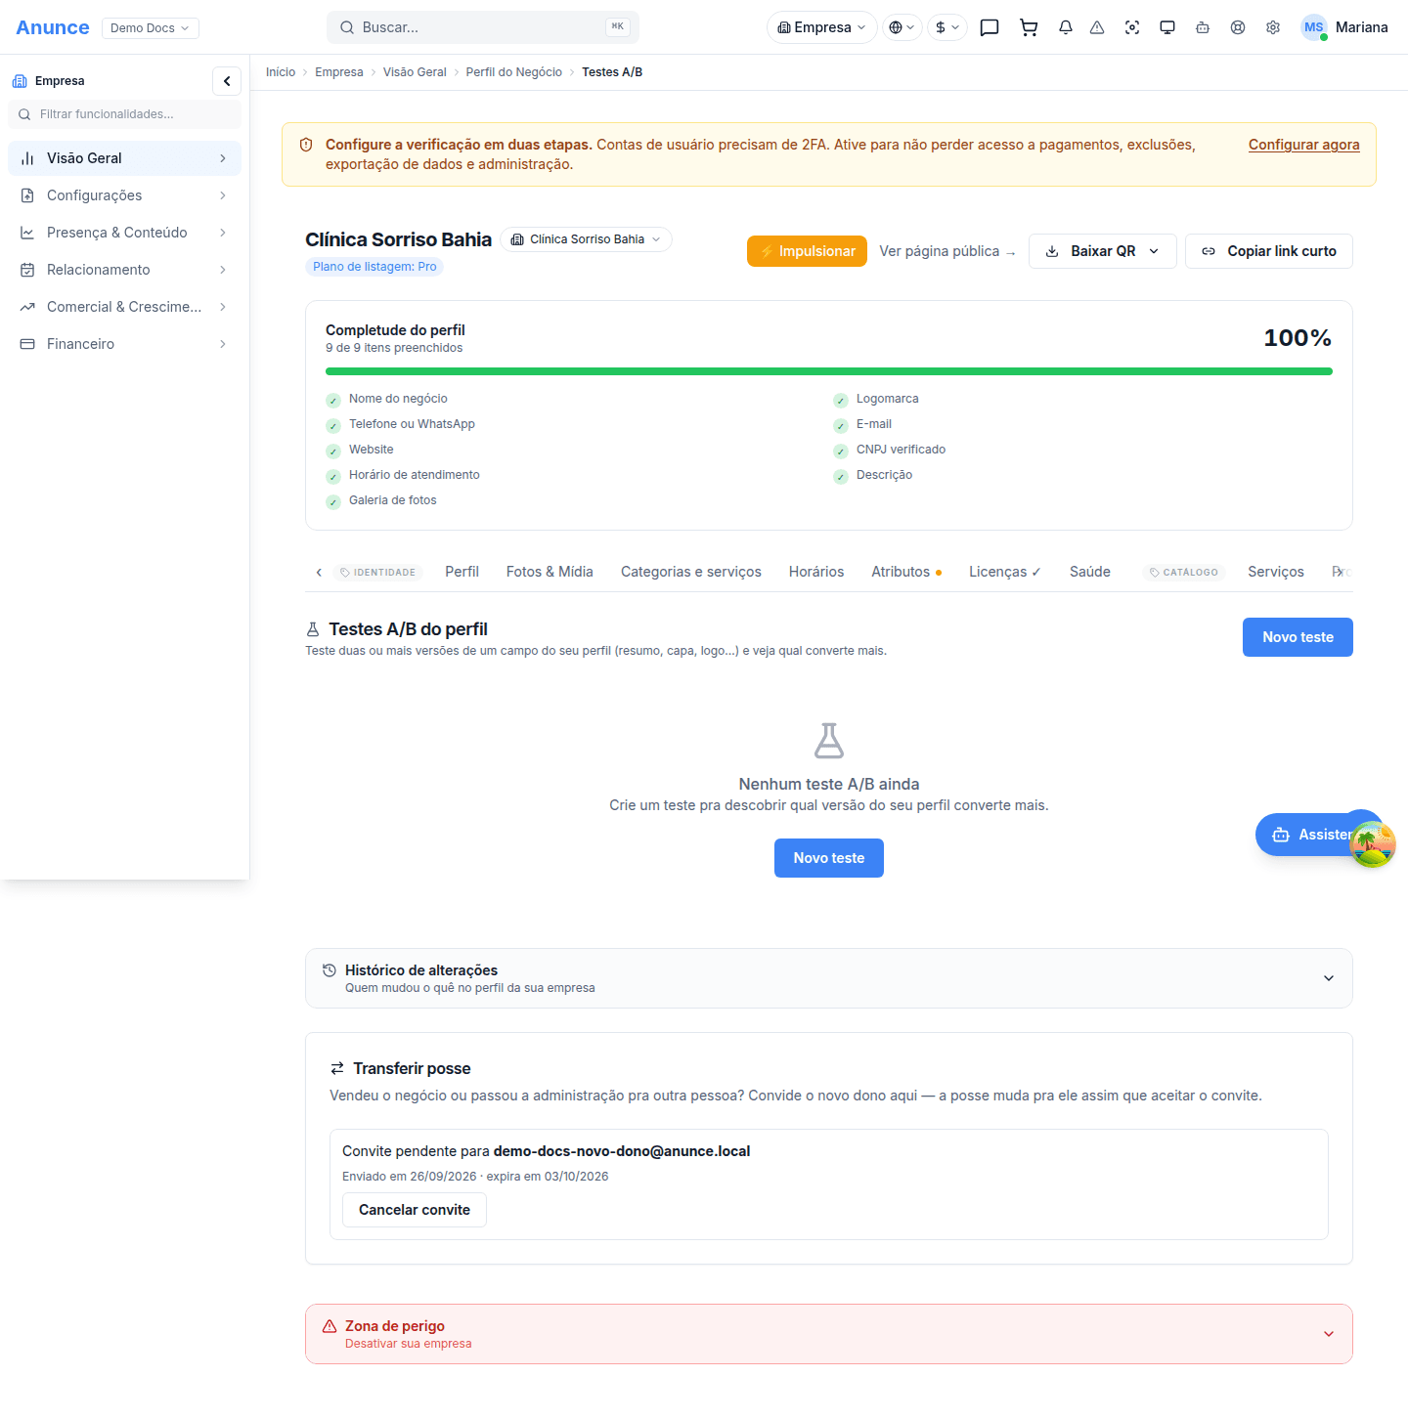Open the currency dollar dropdown

947,27
